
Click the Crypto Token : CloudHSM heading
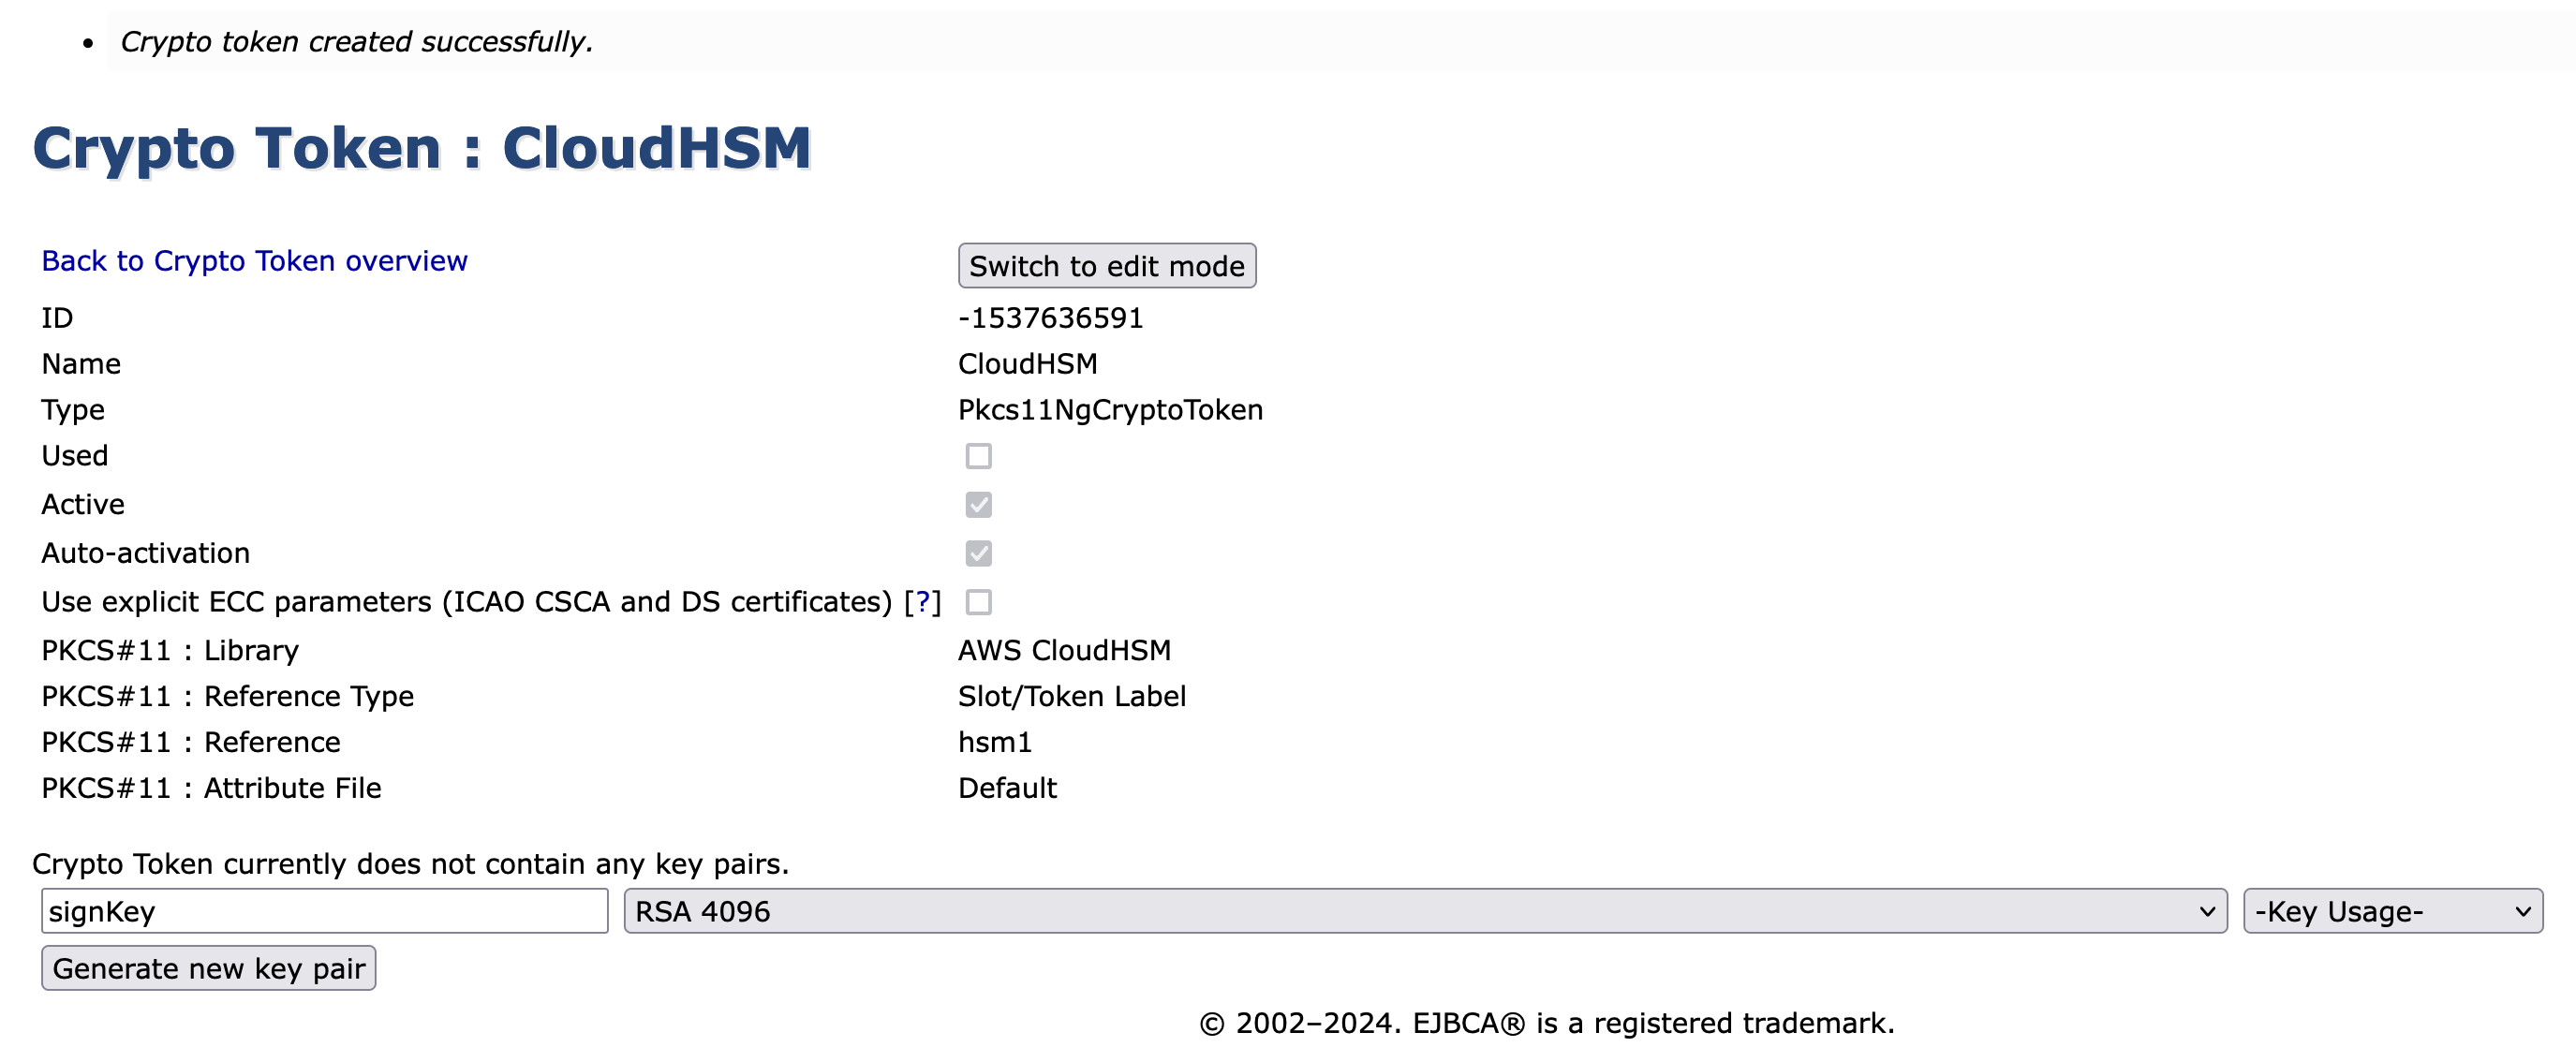(421, 148)
